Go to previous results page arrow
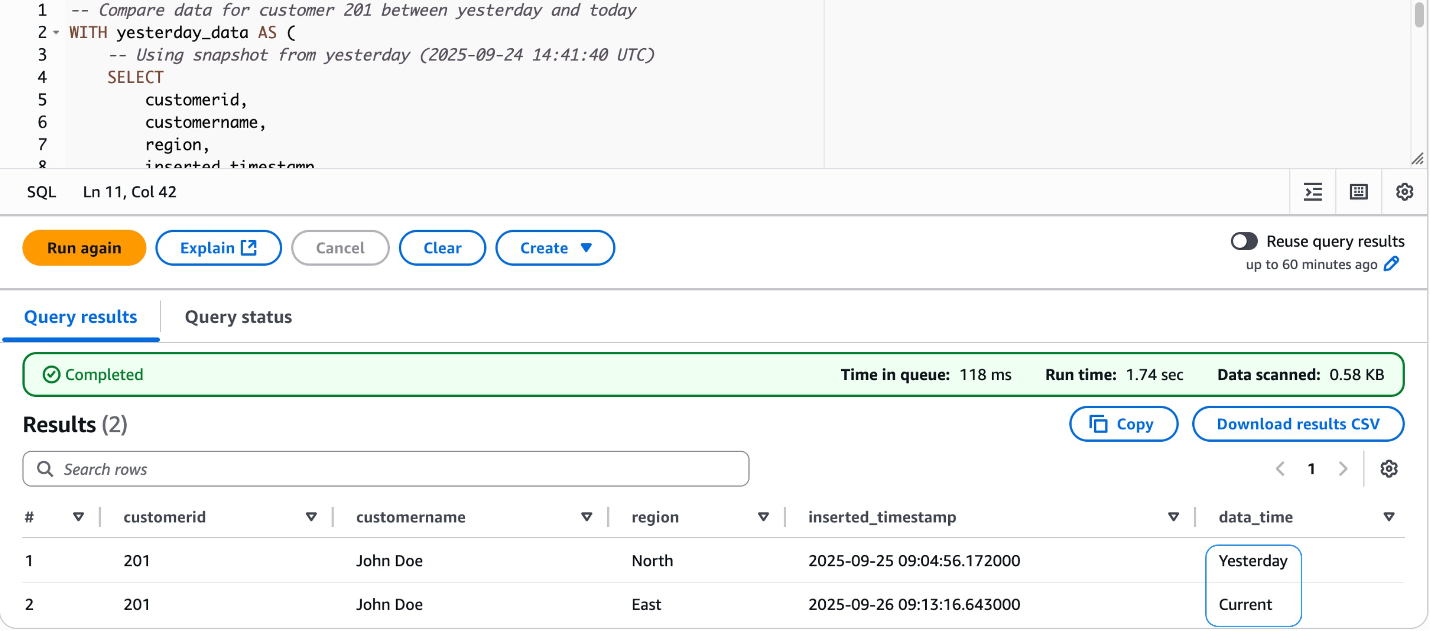Screen dimensions: 1430x631 click(x=1280, y=469)
